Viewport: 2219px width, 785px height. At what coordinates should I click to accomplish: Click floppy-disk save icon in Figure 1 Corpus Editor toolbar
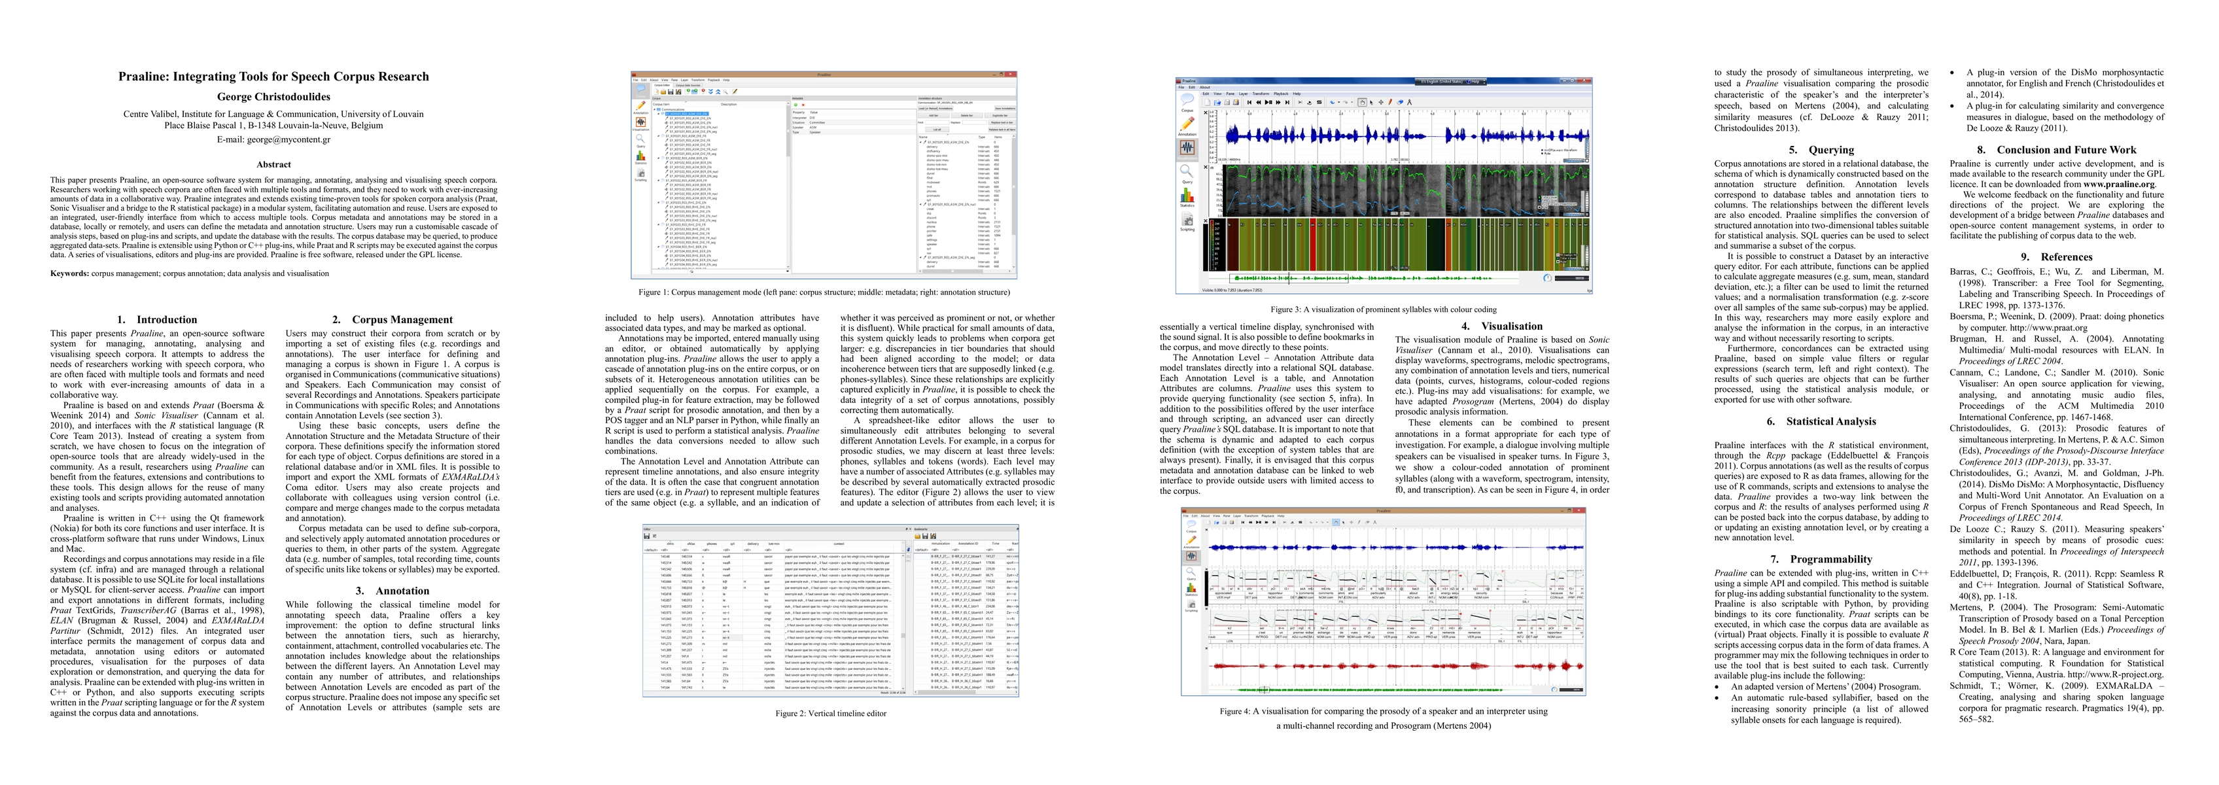click(x=671, y=92)
